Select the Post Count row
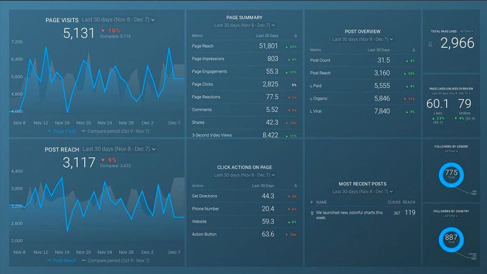This screenshot has height=274, width=487. (x=362, y=60)
